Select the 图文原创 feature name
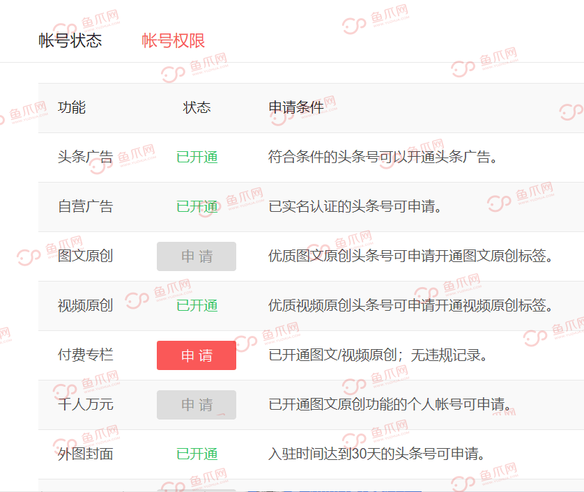584x492 pixels. 85,256
